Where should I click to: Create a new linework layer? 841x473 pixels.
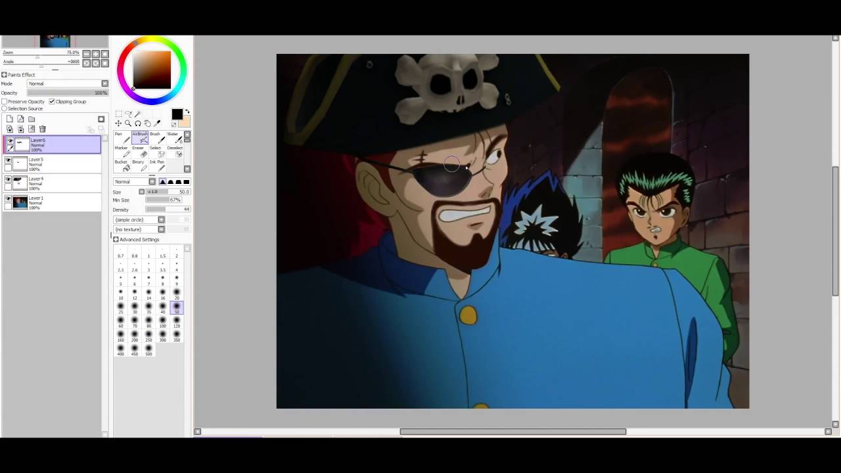tap(20, 119)
